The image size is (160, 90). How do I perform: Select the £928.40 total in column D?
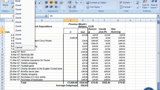point(83,82)
